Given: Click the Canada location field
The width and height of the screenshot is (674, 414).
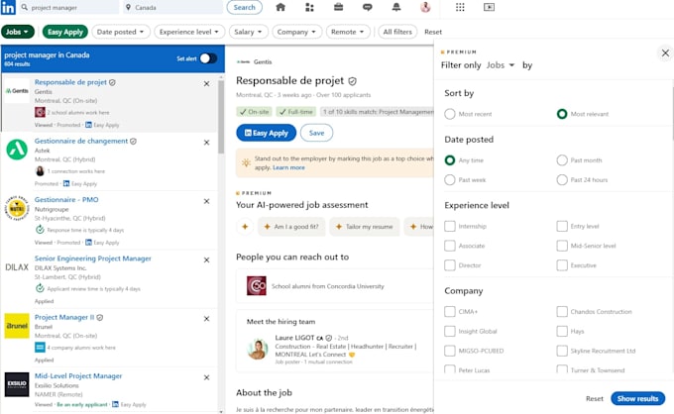Looking at the screenshot, I should pyautogui.click(x=173, y=7).
